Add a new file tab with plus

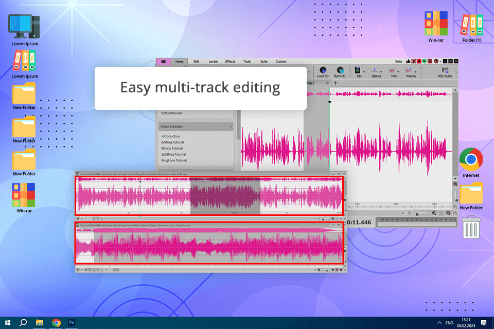click(x=336, y=83)
